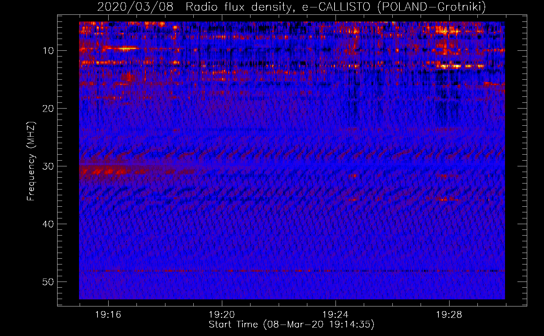This screenshot has height=336, width=544.
Task: Click the '(POLAND-Grotniki)' station label
Action: click(x=432, y=7)
